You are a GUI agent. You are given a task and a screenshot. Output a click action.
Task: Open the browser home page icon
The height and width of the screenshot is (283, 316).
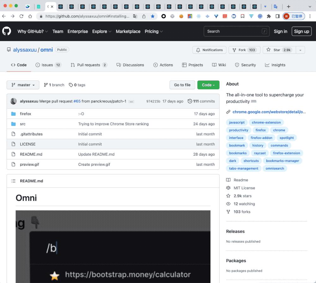tap(30, 16)
